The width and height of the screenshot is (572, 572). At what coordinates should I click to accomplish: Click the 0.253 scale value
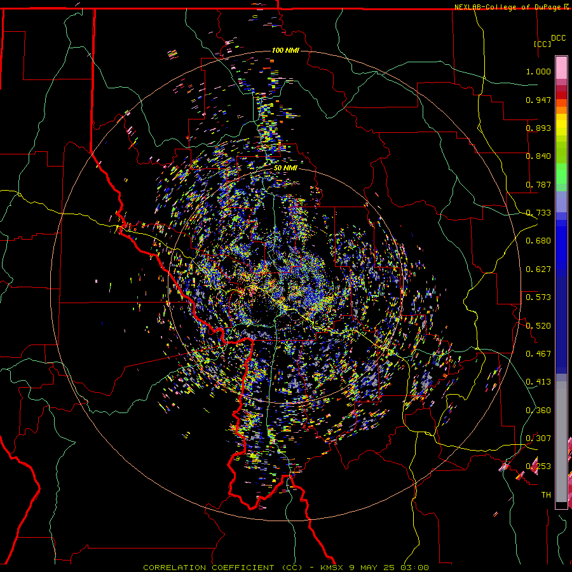click(x=538, y=466)
